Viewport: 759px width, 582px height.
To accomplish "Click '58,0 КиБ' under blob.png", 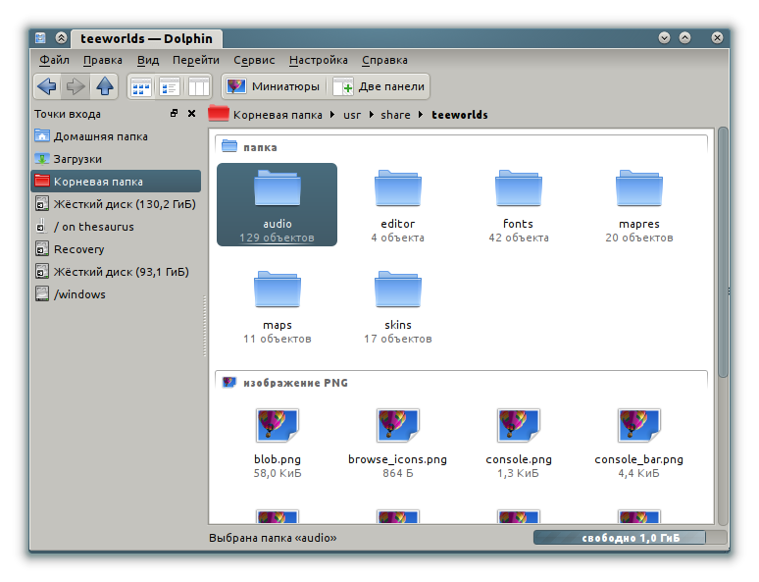I will tap(278, 473).
